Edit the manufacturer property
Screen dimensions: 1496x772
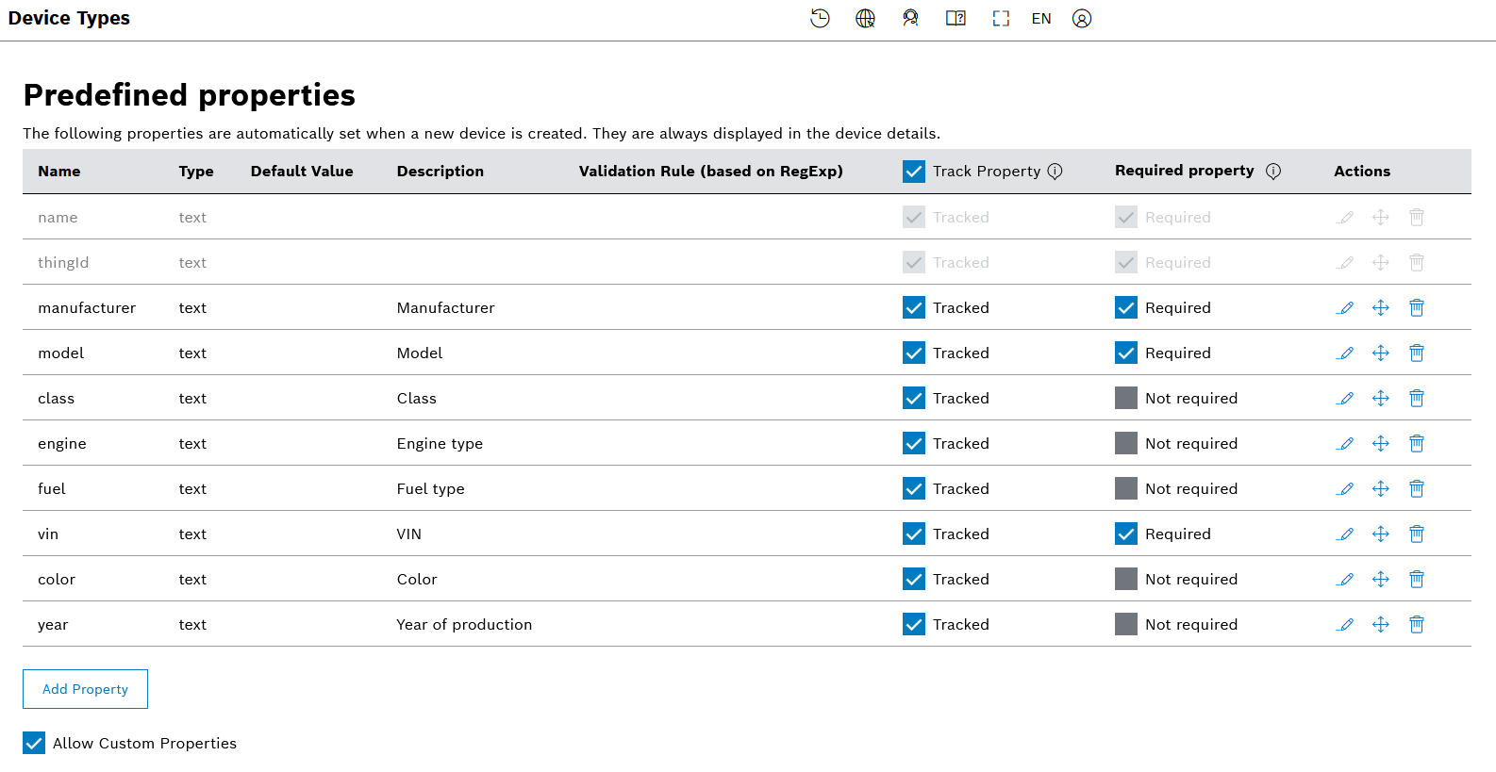tap(1345, 308)
